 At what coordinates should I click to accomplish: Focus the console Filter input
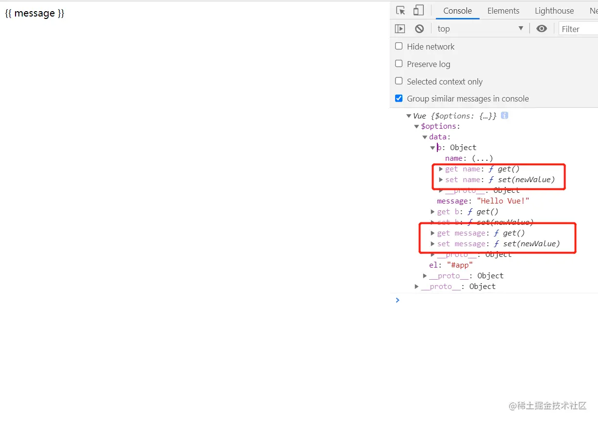578,29
